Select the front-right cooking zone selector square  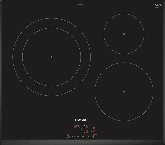coord(84,132)
